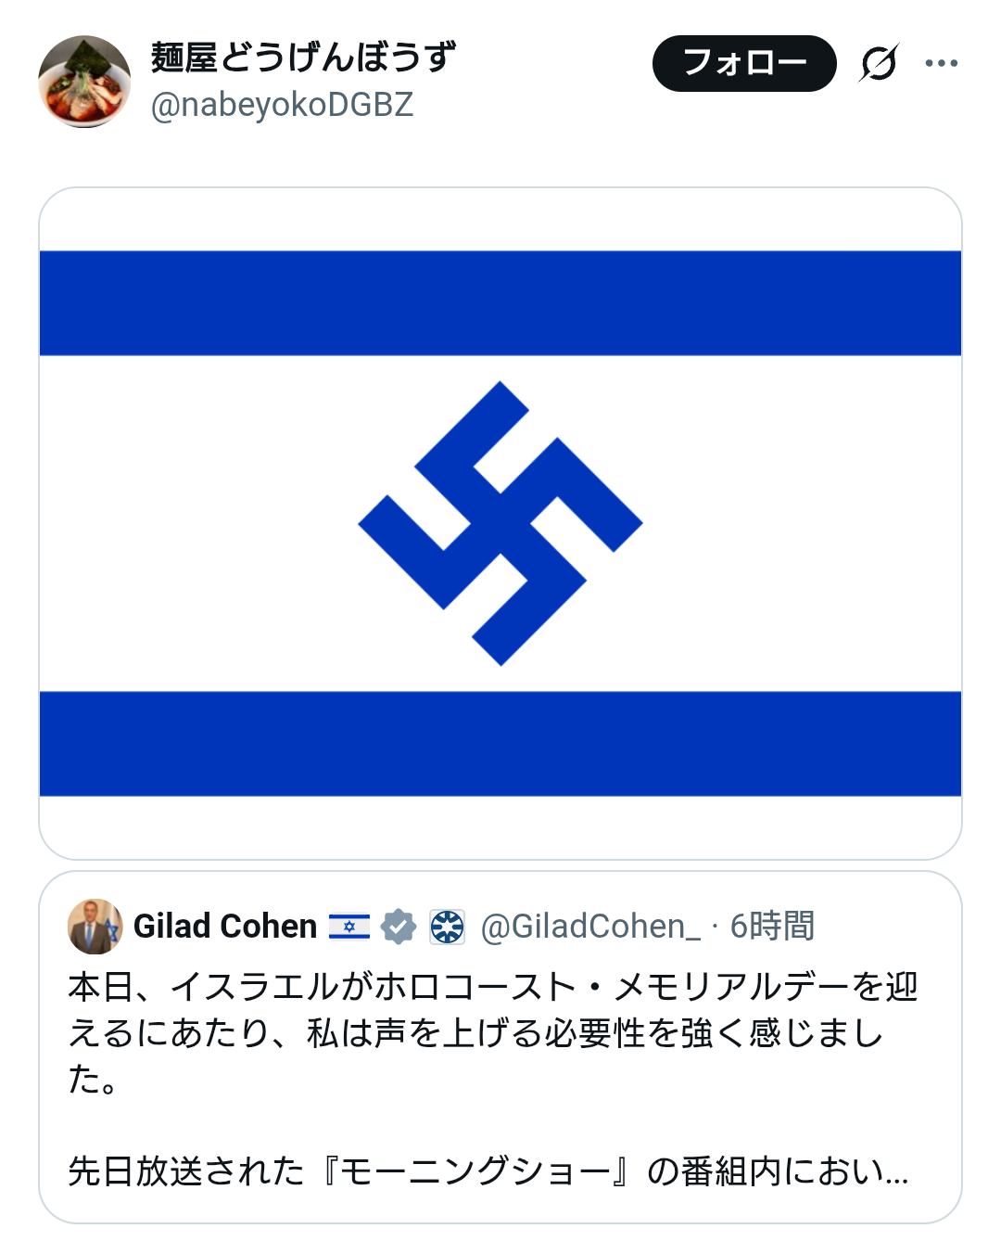Viewport: 1001px width, 1241px height.
Task: Open the @GiladCohen_ handle
Action: click(590, 926)
